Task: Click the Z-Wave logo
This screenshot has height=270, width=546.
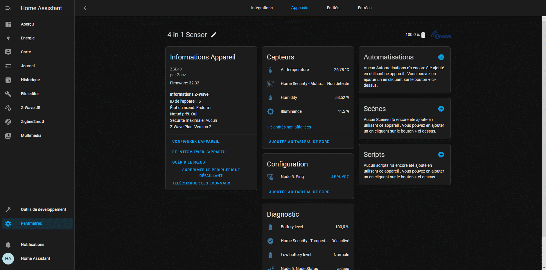Action: tap(441, 35)
